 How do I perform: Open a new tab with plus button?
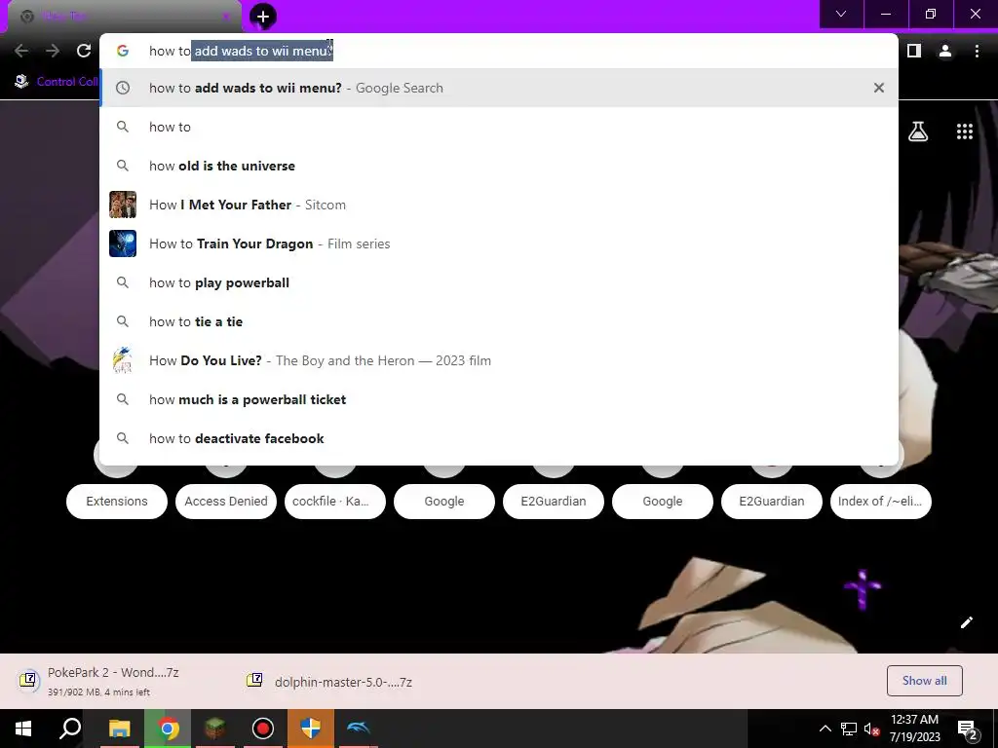click(x=263, y=17)
